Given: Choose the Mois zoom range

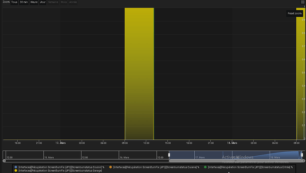Looking at the screenshot, I should (63, 2).
